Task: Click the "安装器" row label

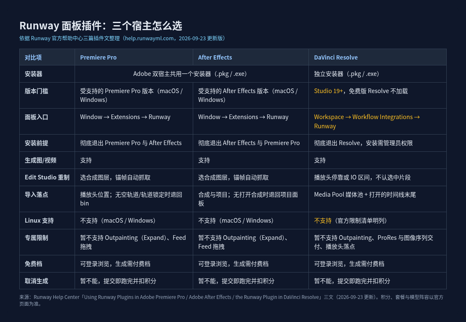Action: point(34,74)
